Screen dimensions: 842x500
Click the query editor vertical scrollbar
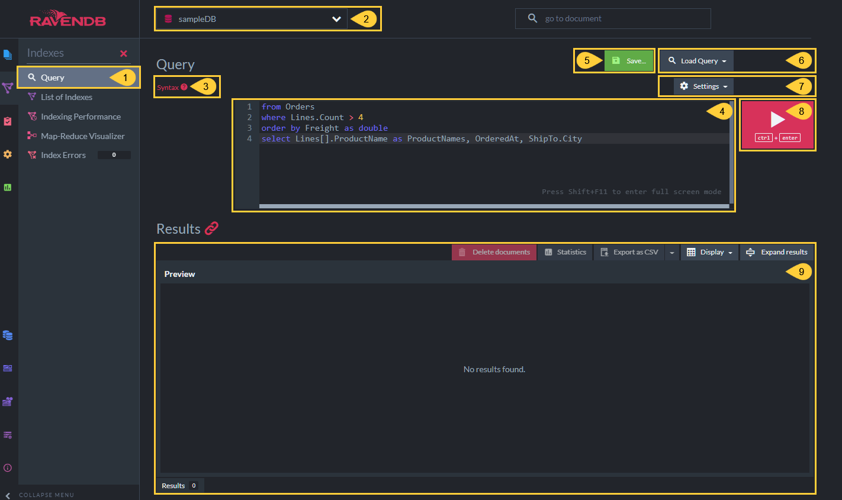click(x=732, y=153)
